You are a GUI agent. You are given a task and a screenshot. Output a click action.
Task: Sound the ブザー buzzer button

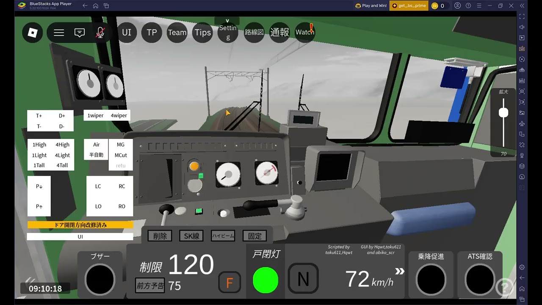click(100, 279)
